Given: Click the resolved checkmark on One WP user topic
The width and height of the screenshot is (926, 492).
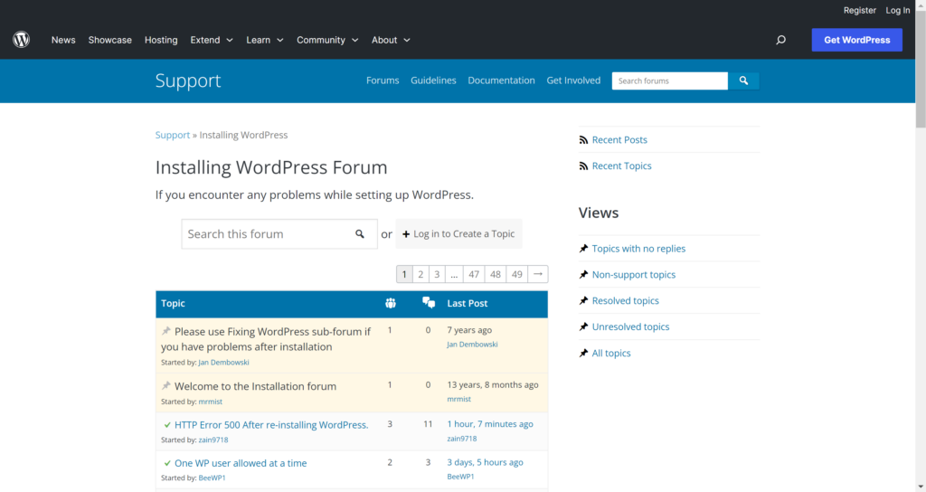Looking at the screenshot, I should point(167,464).
